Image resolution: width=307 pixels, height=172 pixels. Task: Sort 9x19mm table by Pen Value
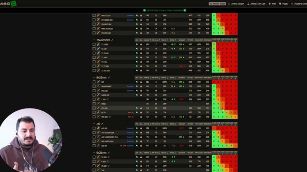(x=155, y=77)
